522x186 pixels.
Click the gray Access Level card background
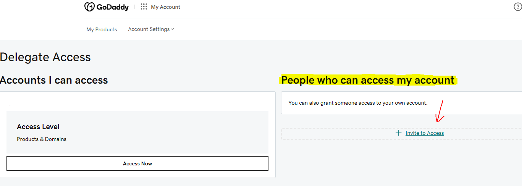[x=137, y=132]
